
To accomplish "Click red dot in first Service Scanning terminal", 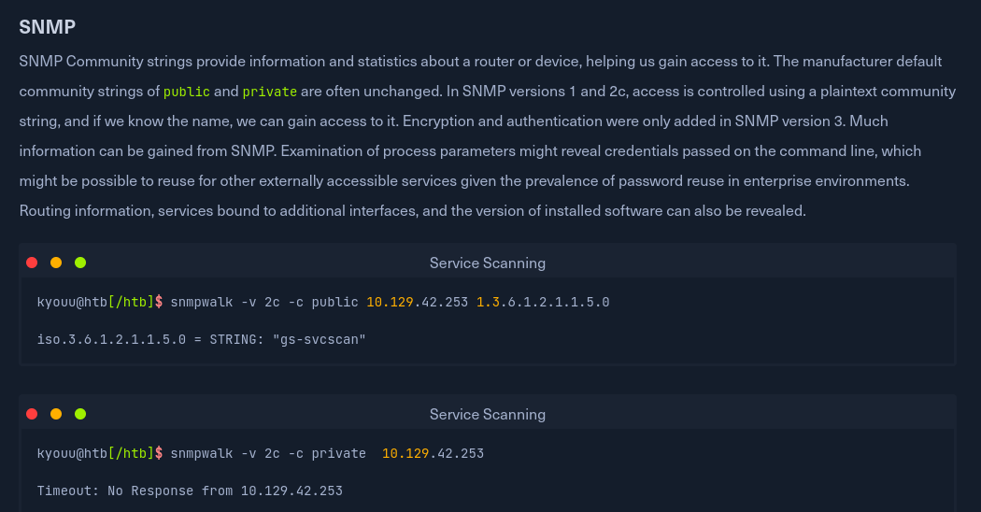I will (x=32, y=263).
